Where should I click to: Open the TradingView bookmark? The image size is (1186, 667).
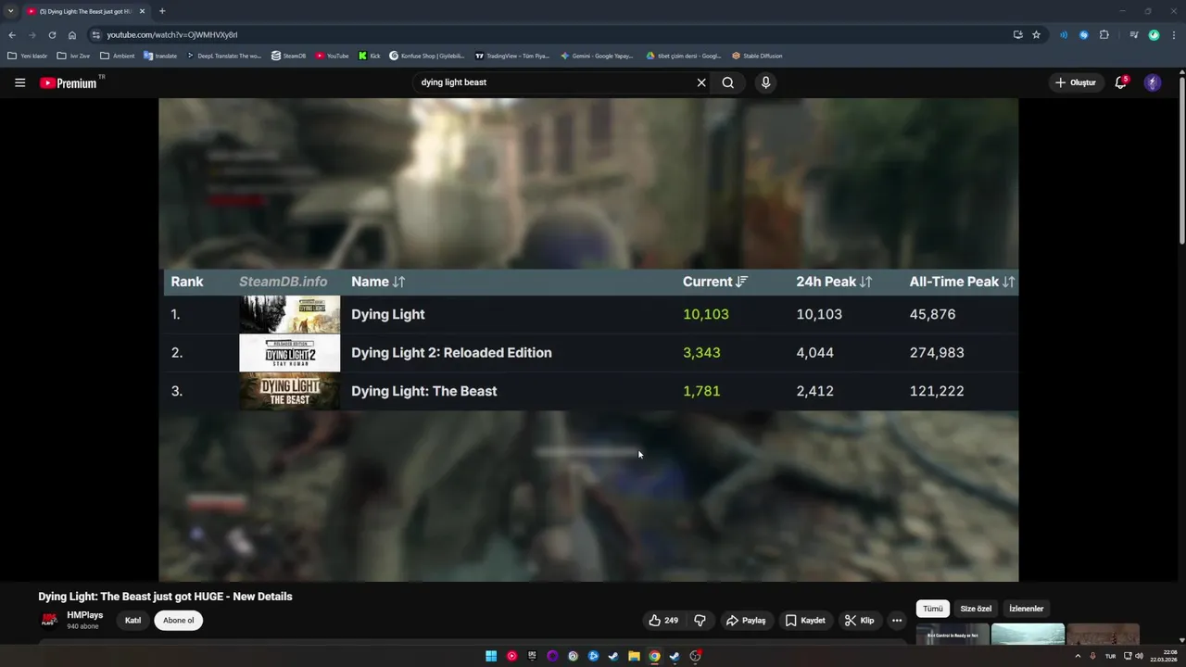(512, 56)
